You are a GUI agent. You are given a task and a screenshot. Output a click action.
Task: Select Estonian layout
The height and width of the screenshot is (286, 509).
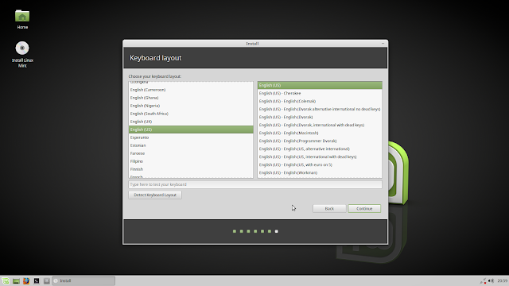(x=191, y=145)
